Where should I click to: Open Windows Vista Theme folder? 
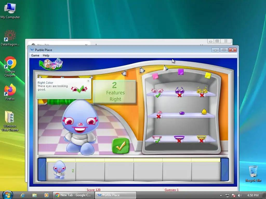click(10, 121)
